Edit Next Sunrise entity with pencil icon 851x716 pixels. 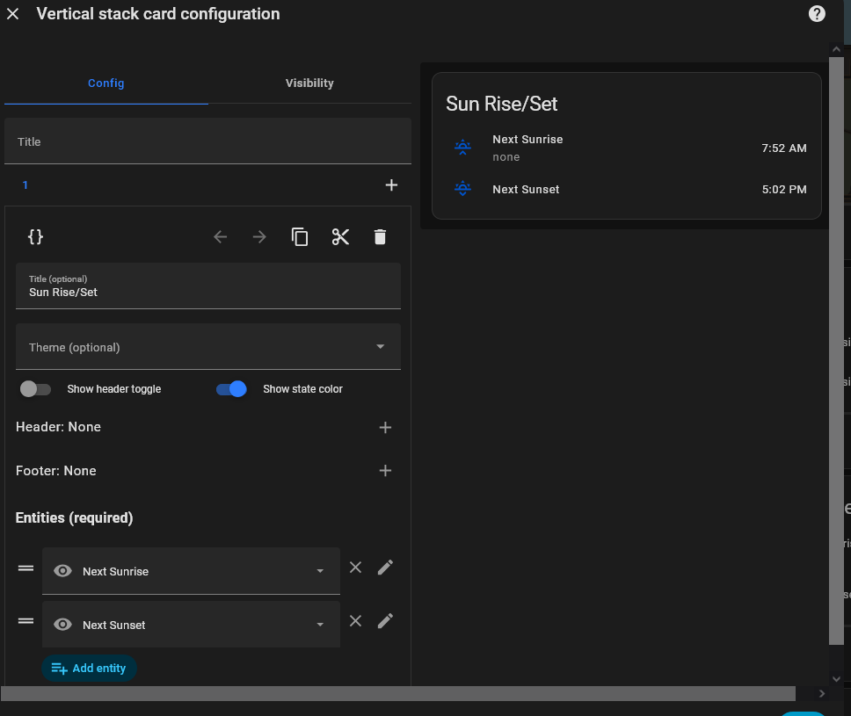[x=385, y=568]
